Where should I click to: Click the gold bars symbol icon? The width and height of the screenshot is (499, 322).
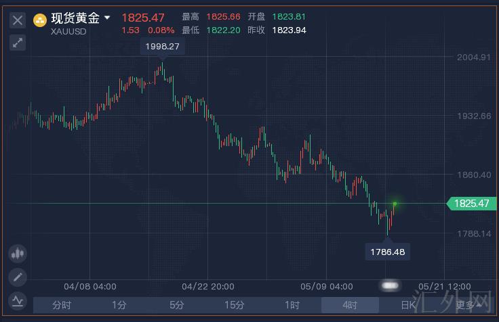41,20
